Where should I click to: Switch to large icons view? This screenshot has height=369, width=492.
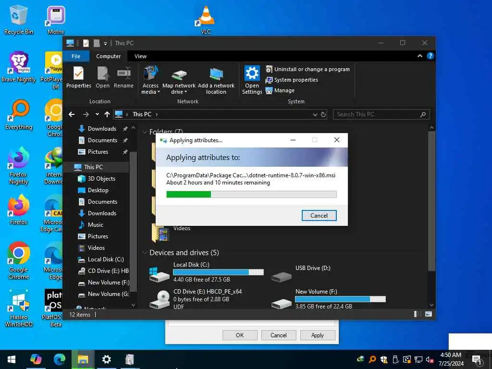pyautogui.click(x=428, y=314)
